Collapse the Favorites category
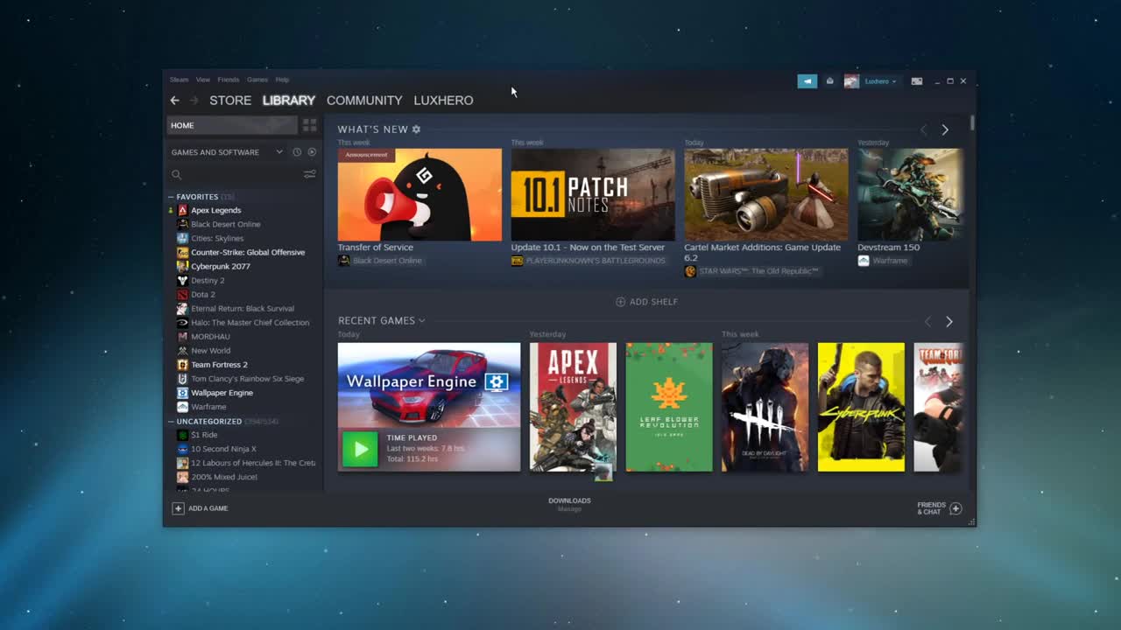1121x630 pixels. point(171,197)
